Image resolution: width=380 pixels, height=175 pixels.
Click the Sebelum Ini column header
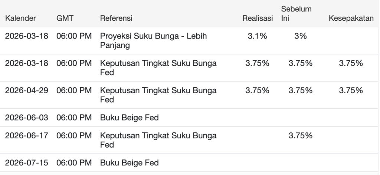pos(296,14)
